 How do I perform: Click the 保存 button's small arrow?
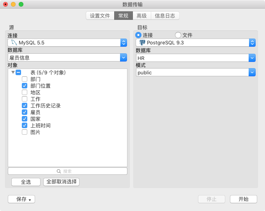(x=30, y=200)
